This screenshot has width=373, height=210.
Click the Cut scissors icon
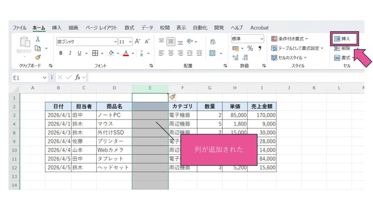coord(38,39)
